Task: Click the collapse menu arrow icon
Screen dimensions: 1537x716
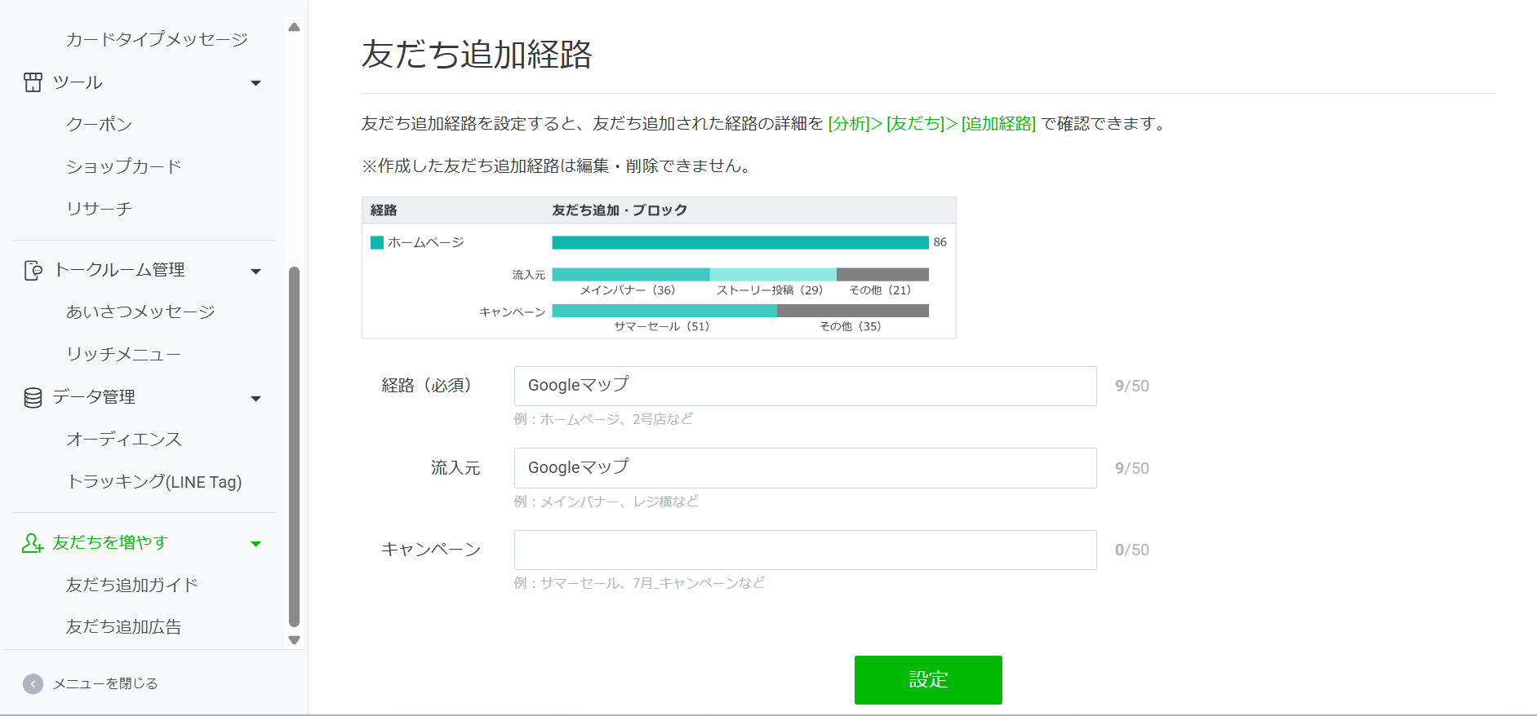Action: [33, 683]
